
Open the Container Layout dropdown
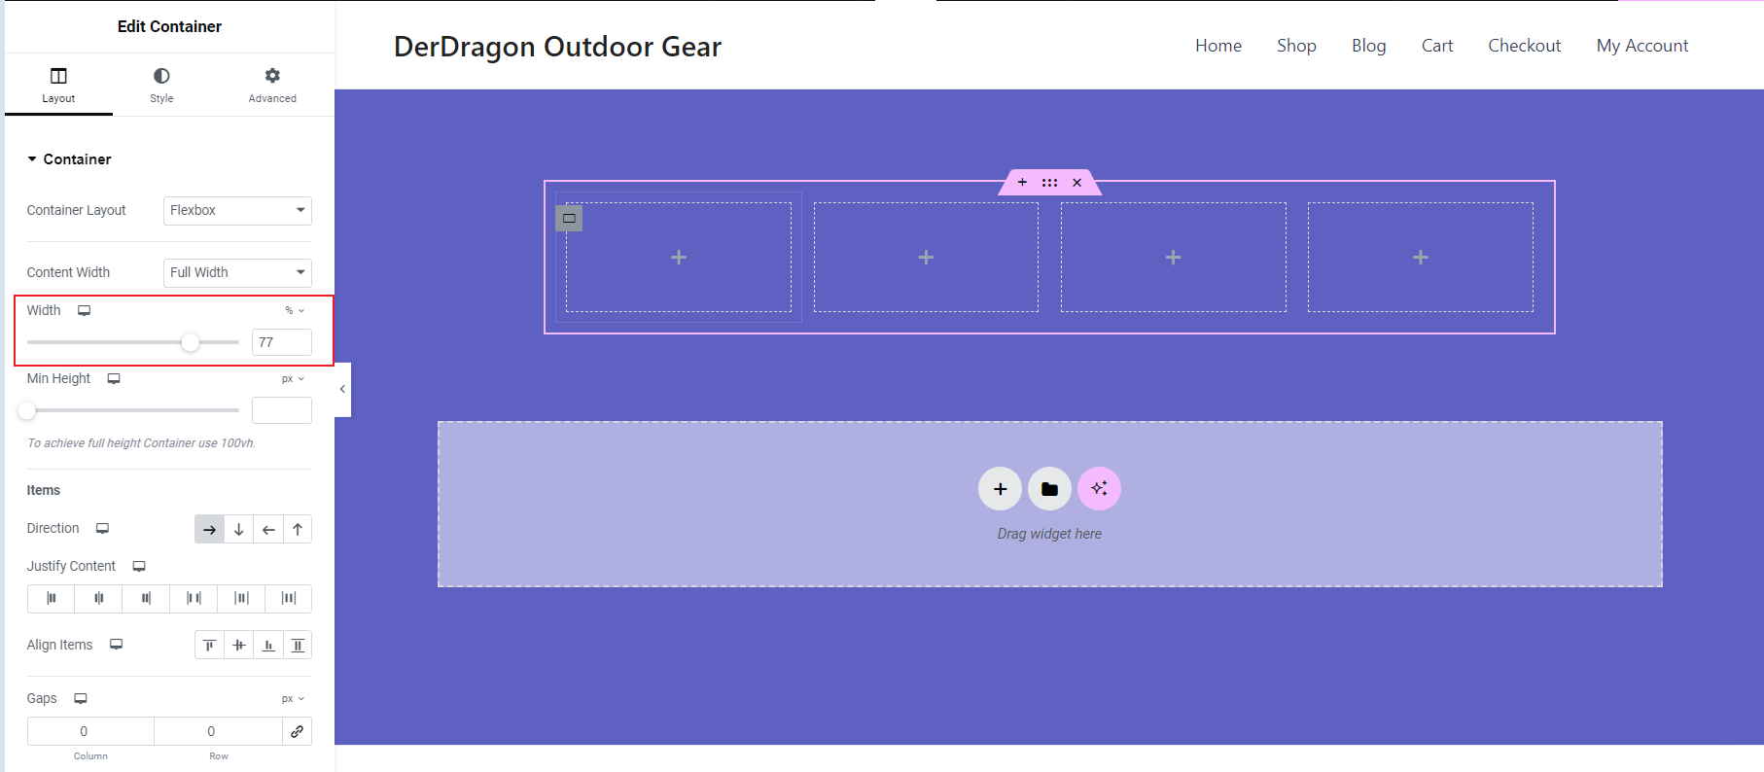click(x=237, y=210)
